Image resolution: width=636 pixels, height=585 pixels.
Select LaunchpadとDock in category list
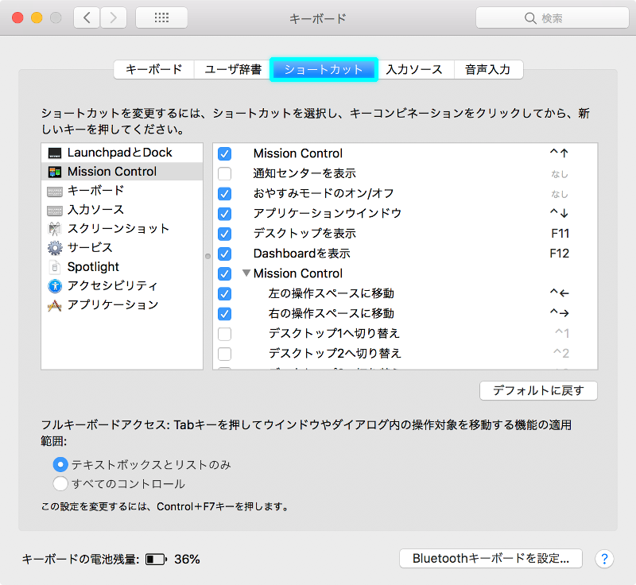pyautogui.click(x=122, y=153)
